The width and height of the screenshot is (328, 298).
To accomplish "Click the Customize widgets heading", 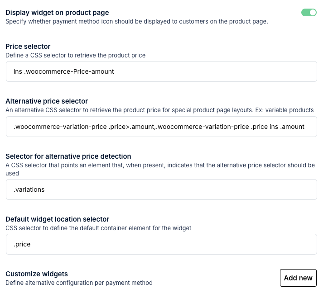I will [x=37, y=274].
